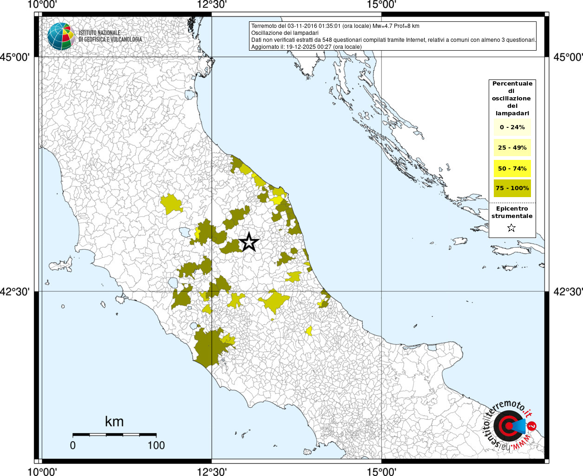
Task: Click the INGV globe logo
Action: (x=61, y=36)
